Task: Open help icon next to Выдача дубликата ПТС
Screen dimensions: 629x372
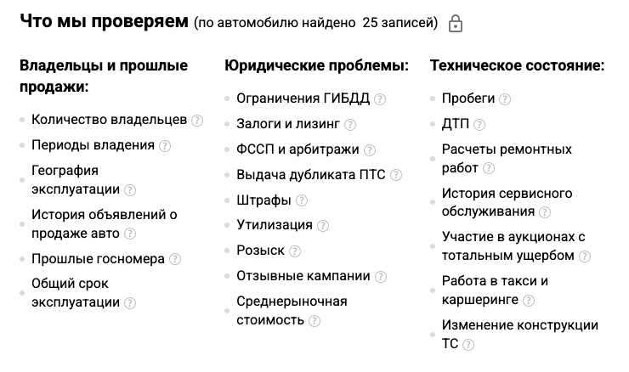Action: (x=395, y=175)
